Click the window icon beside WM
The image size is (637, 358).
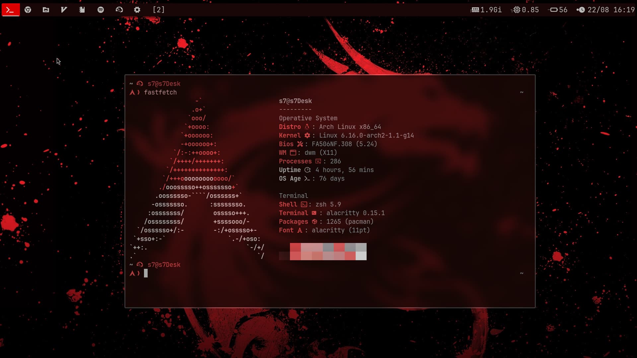(293, 152)
